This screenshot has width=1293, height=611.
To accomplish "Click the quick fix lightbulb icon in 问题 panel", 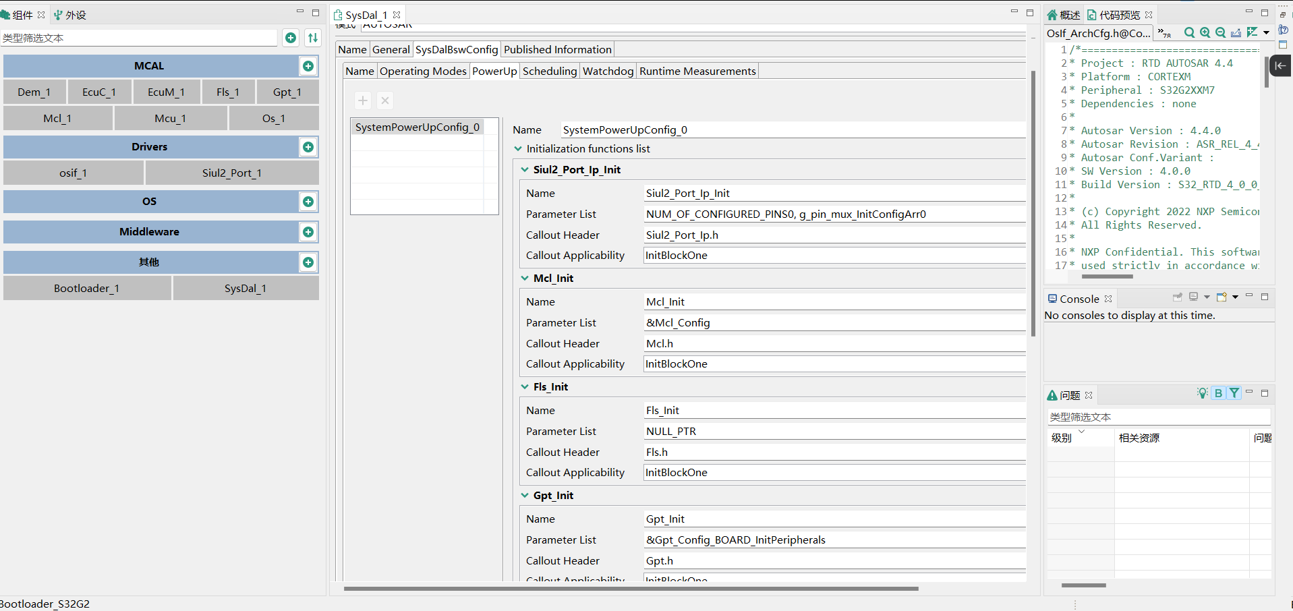I will (x=1202, y=393).
